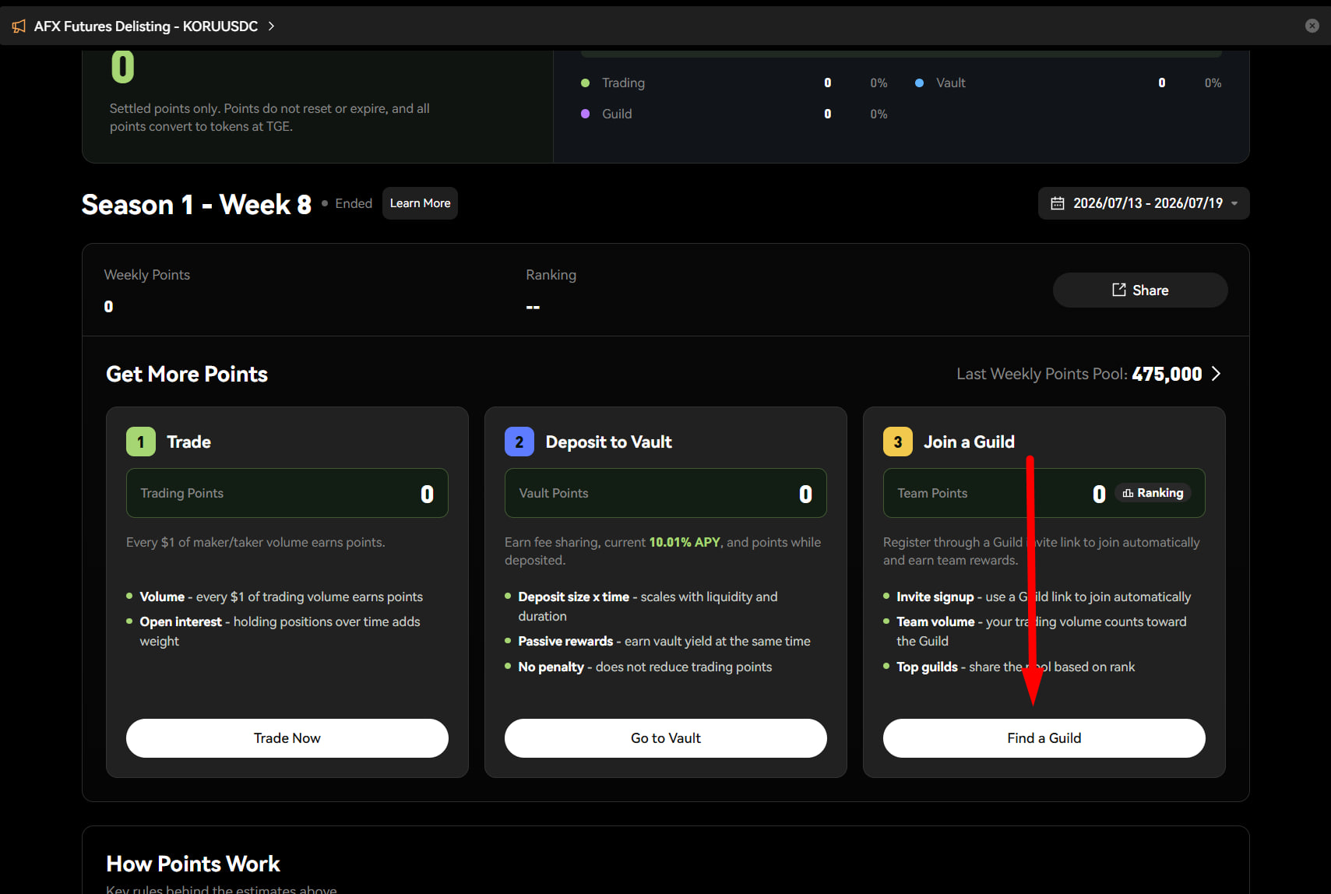Click the green number 1 Trade badge
Image resolution: width=1331 pixels, height=894 pixels.
coord(141,442)
